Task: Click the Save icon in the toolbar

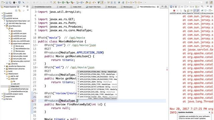Action: [x=7, y=2]
